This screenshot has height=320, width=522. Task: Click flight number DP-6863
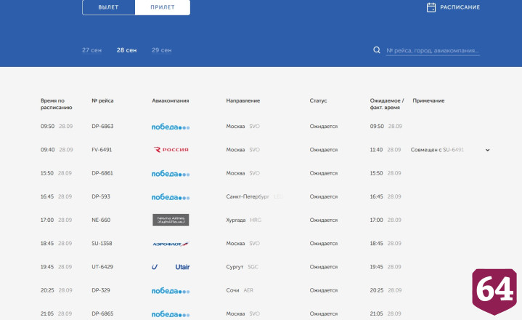pos(102,127)
